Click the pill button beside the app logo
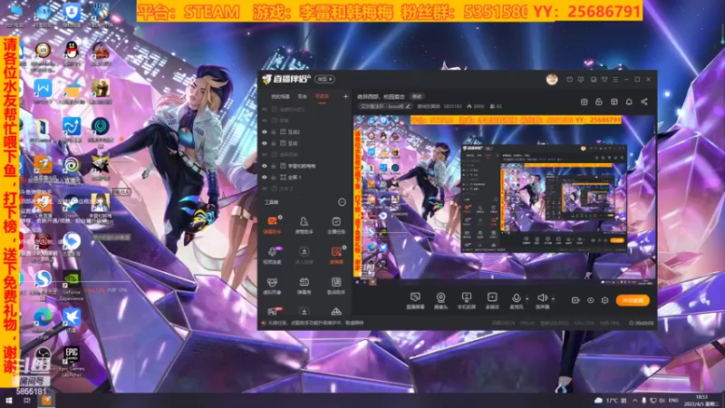The image size is (725, 408). pos(324,79)
